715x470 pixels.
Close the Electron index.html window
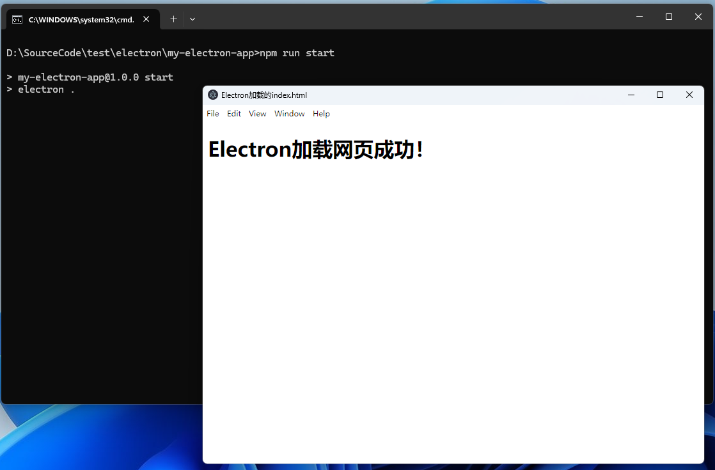tap(689, 95)
